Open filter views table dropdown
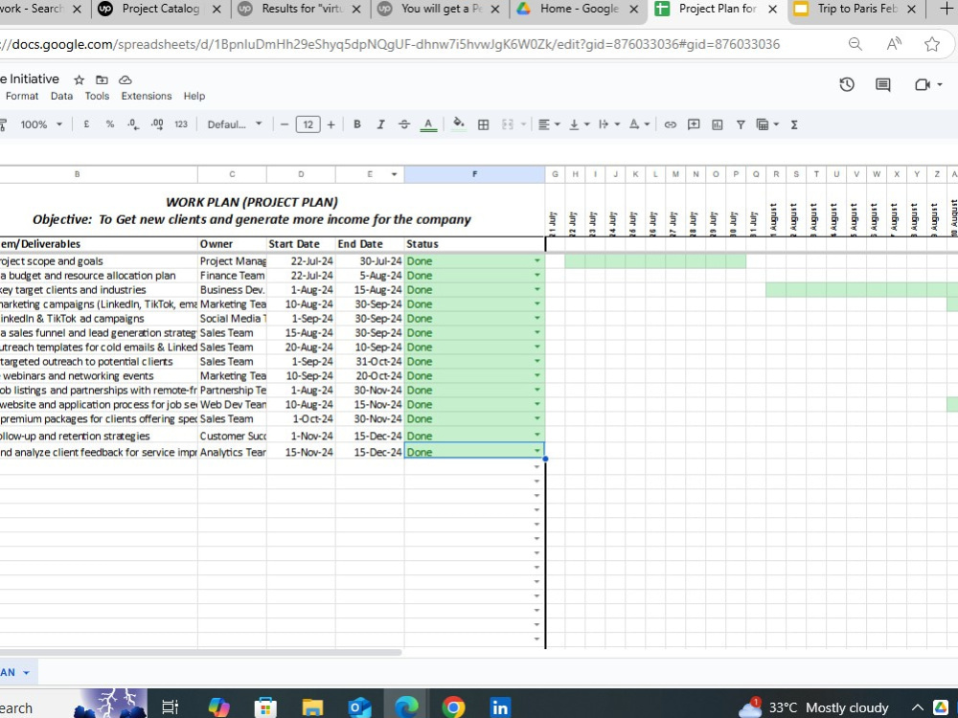This screenshot has height=718, width=958. pos(767,124)
